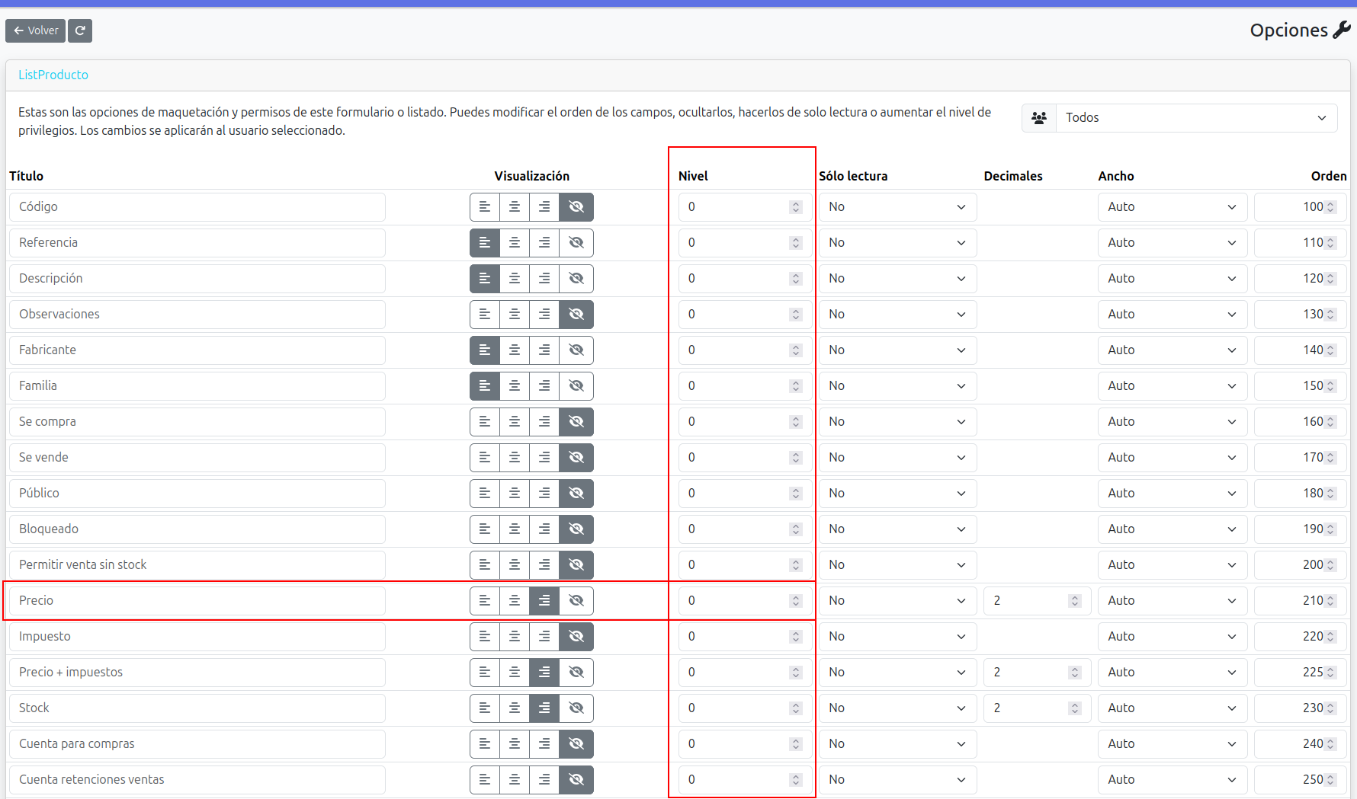Set left alignment for the Código row
The image size is (1357, 799).
pyautogui.click(x=485, y=207)
